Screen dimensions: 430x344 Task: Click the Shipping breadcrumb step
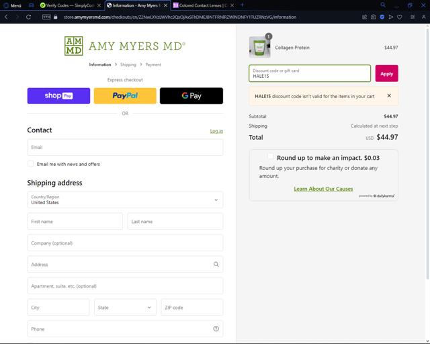pos(128,64)
